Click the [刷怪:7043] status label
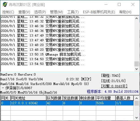140x121 pixels. click(111, 76)
